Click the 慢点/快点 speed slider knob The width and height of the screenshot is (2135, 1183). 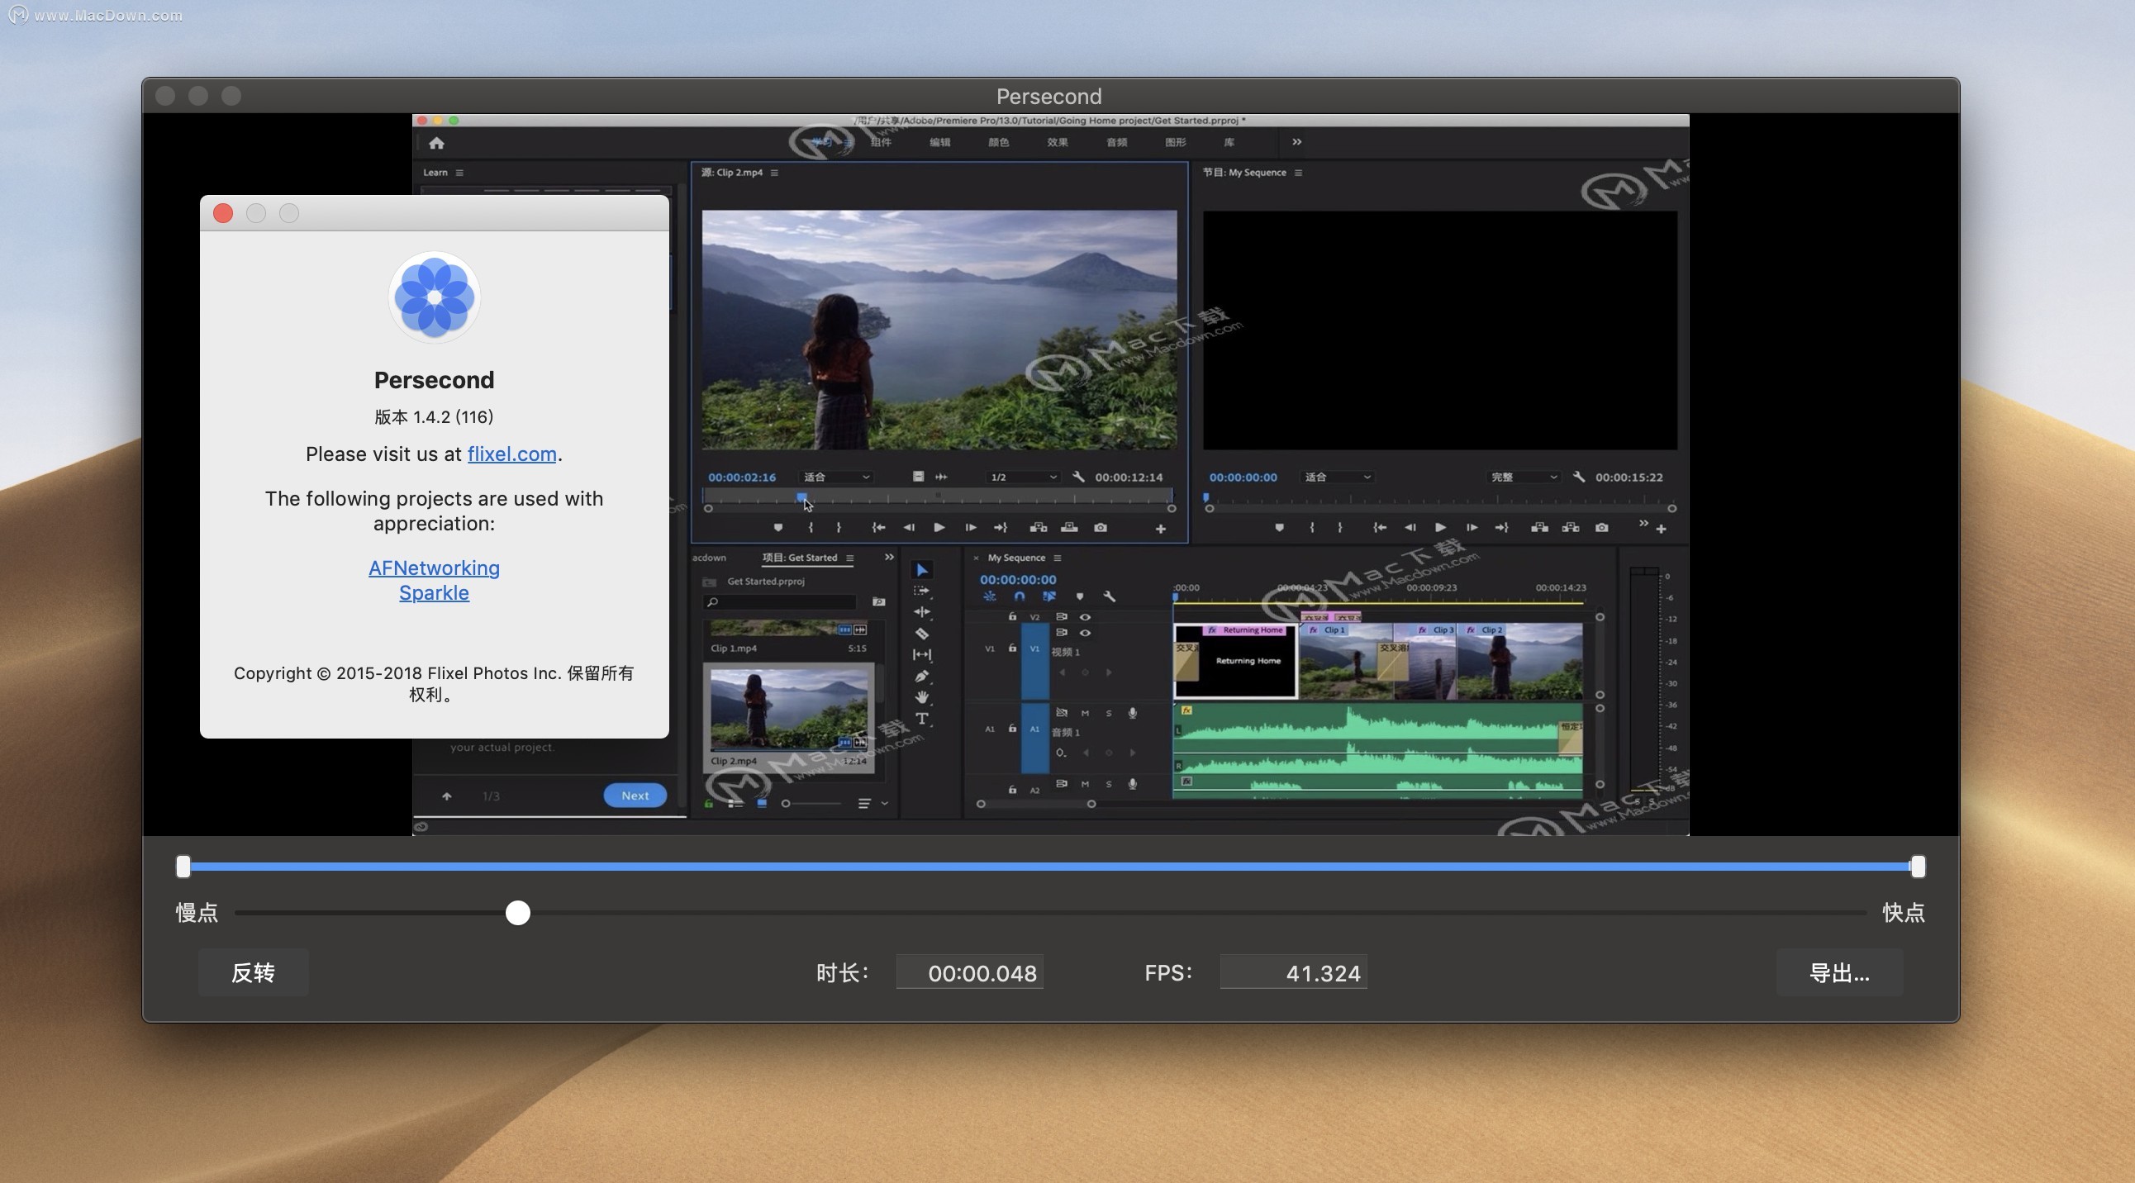pyautogui.click(x=518, y=913)
